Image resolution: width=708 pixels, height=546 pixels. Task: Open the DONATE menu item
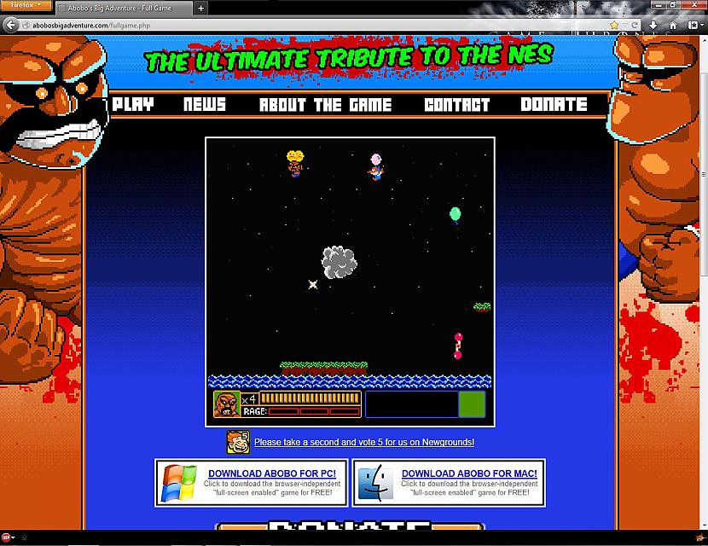[x=554, y=105]
